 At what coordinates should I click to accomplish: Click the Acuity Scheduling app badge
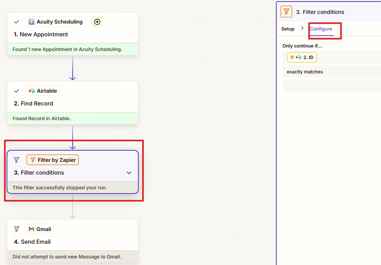(56, 22)
